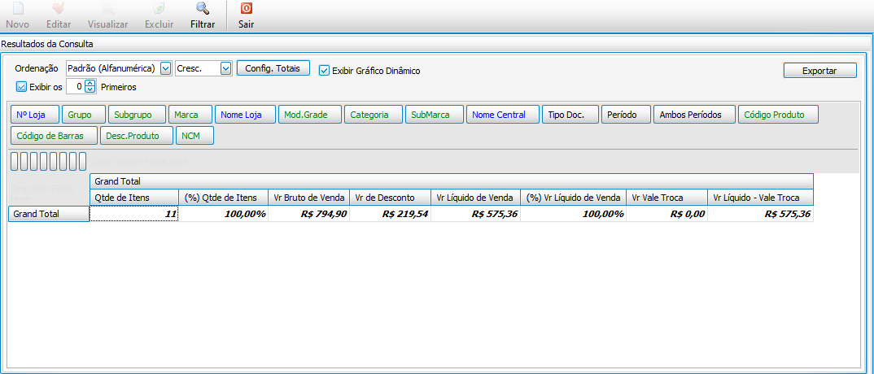Click the R$ 794,90 cell
874x374 pixels.
[309, 214]
